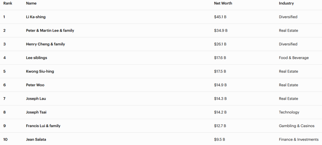Select Francis Lui & family entry

[43, 126]
